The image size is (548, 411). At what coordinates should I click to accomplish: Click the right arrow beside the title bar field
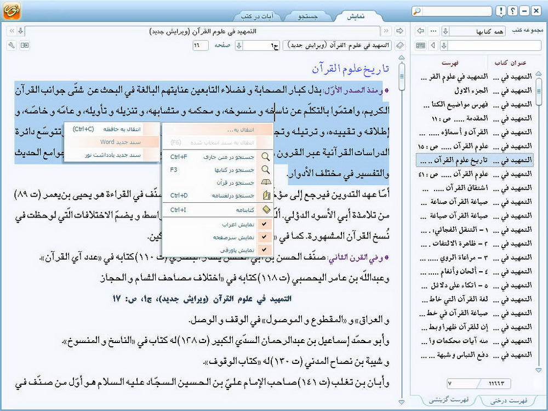tap(399, 31)
